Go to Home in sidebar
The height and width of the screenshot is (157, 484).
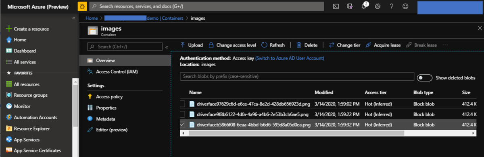point(16,40)
